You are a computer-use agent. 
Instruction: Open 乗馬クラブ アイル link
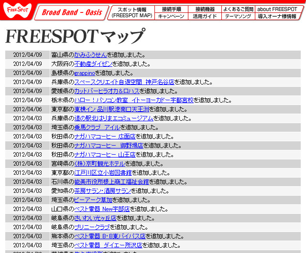[98, 127]
